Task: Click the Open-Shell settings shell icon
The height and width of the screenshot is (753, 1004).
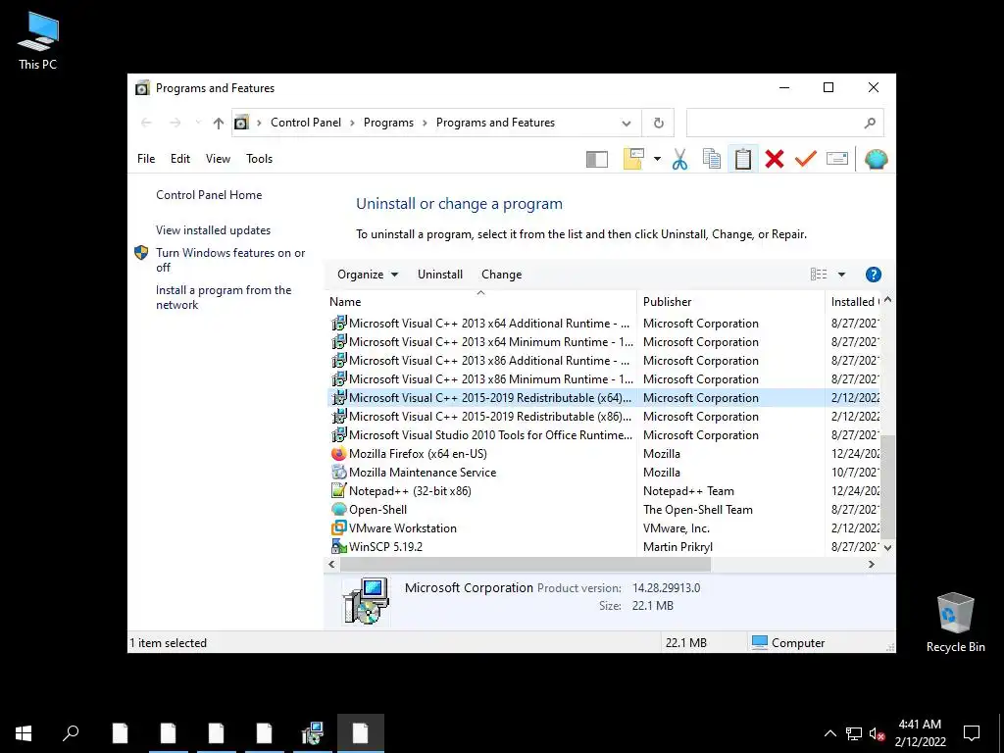Action: coord(876,159)
